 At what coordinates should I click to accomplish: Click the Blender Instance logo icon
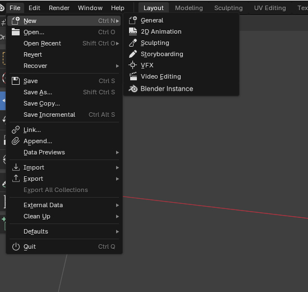(133, 89)
